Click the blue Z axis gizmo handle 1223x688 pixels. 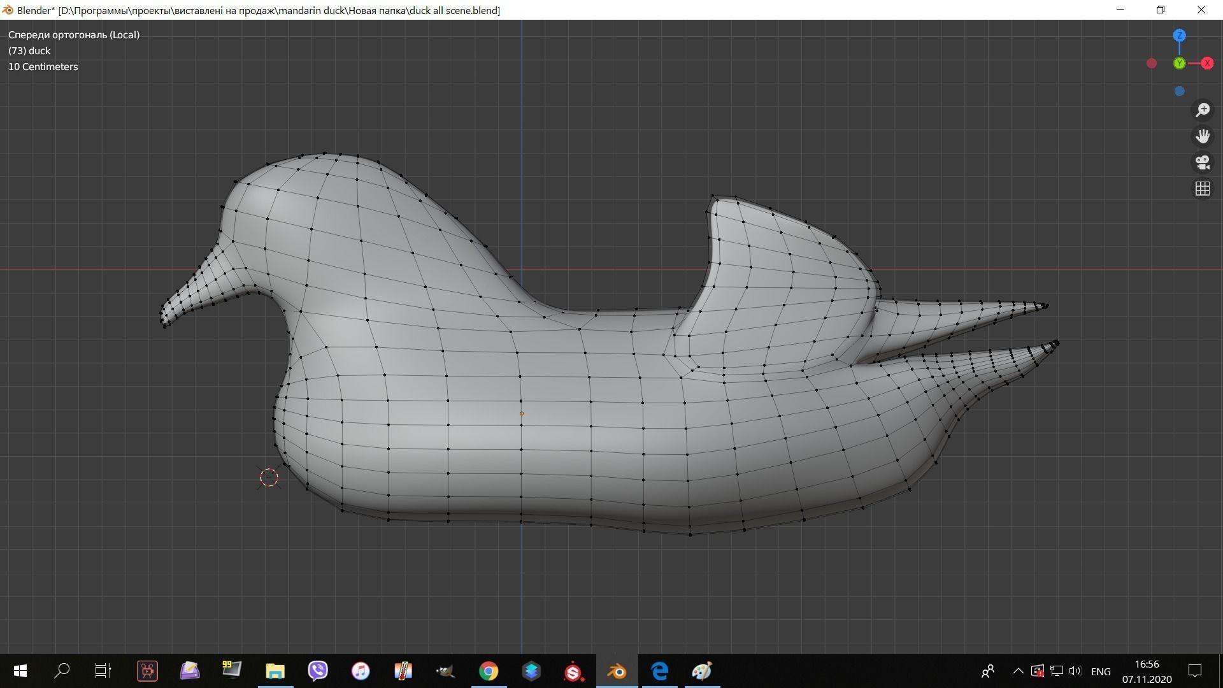(x=1179, y=36)
